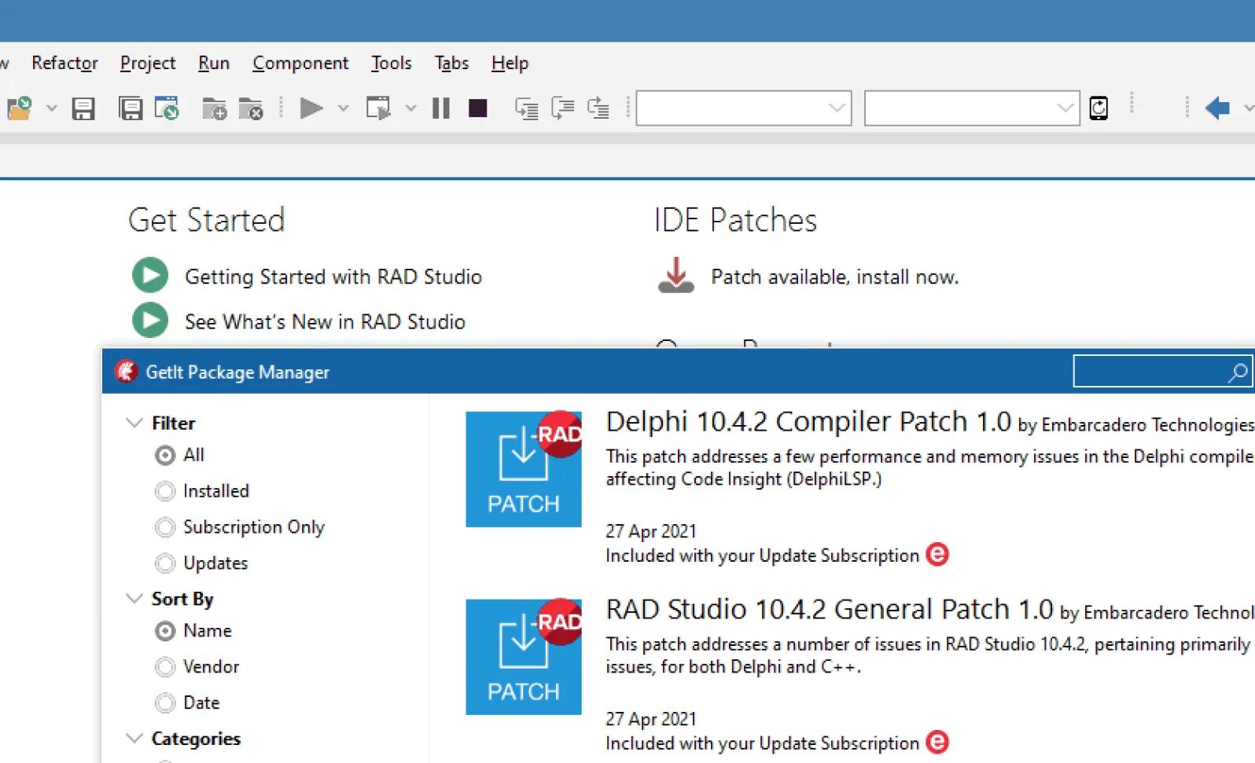Click the GetIt Package Manager helmet logo
The image size is (1255, 763).
point(126,372)
